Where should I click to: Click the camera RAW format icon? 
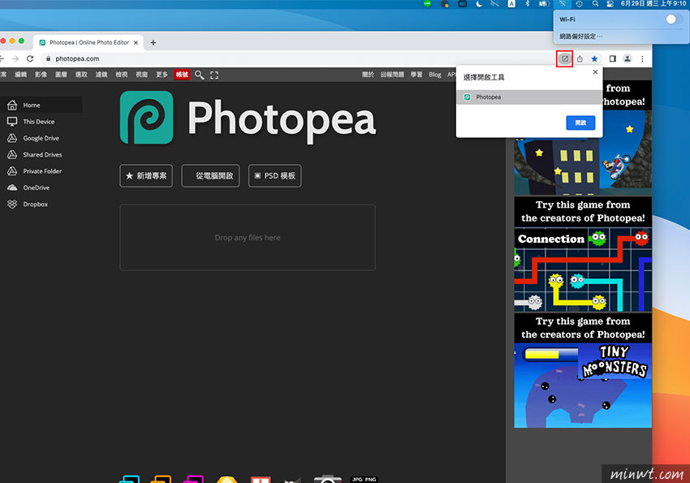(327, 479)
